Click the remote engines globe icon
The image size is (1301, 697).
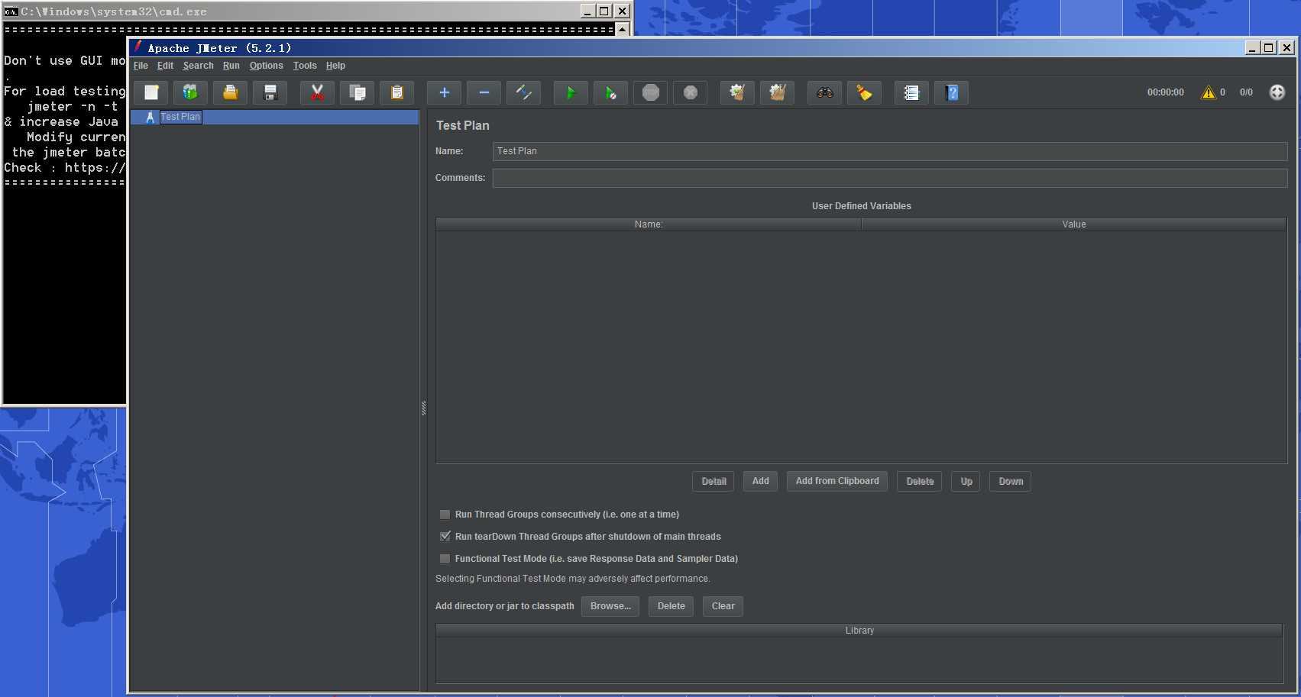click(1277, 92)
